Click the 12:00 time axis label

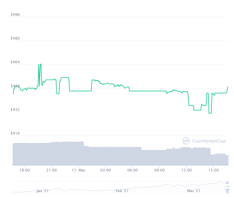[x=187, y=170]
